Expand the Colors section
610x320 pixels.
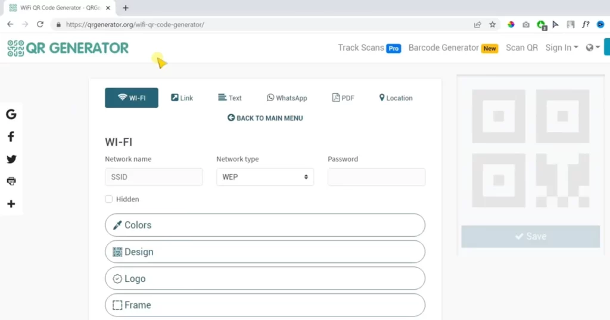click(265, 225)
